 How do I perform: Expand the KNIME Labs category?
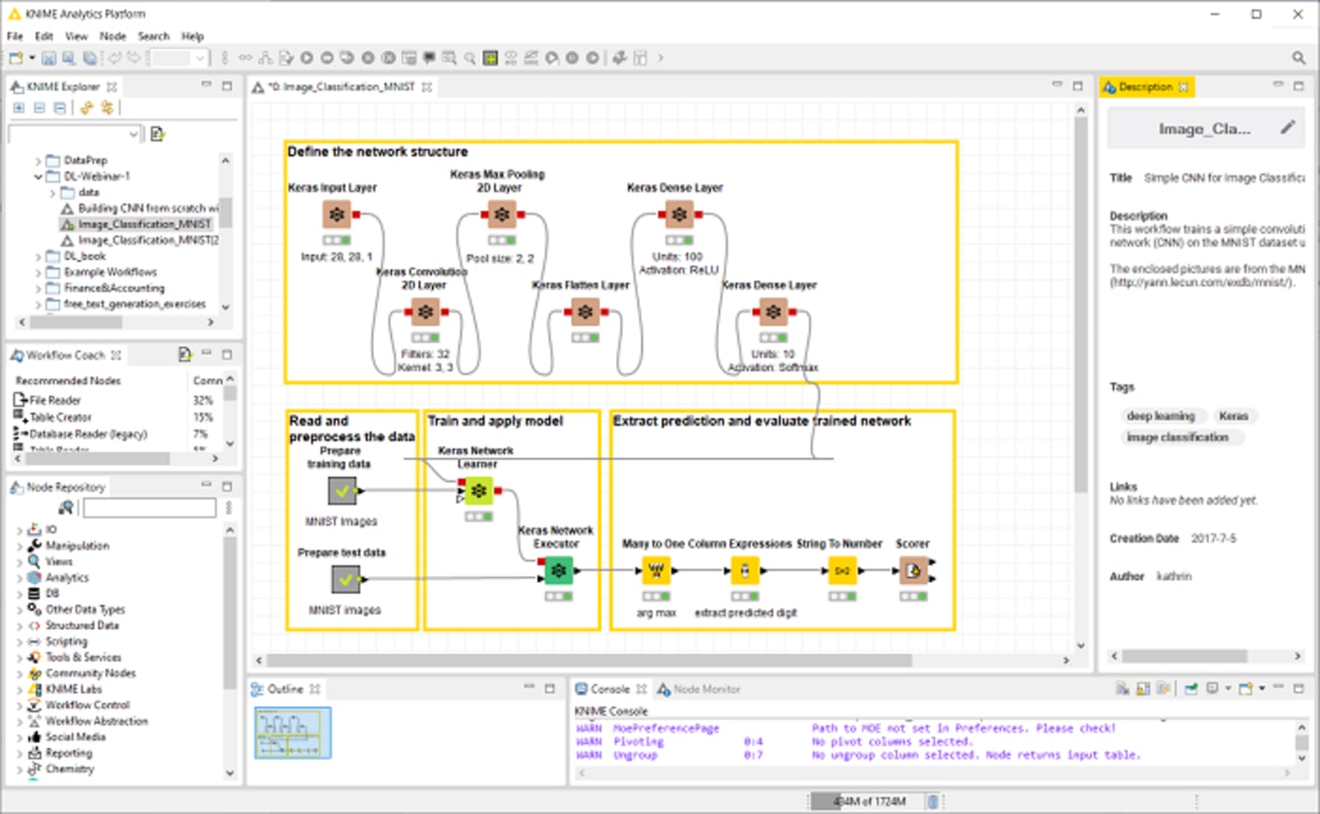20,689
